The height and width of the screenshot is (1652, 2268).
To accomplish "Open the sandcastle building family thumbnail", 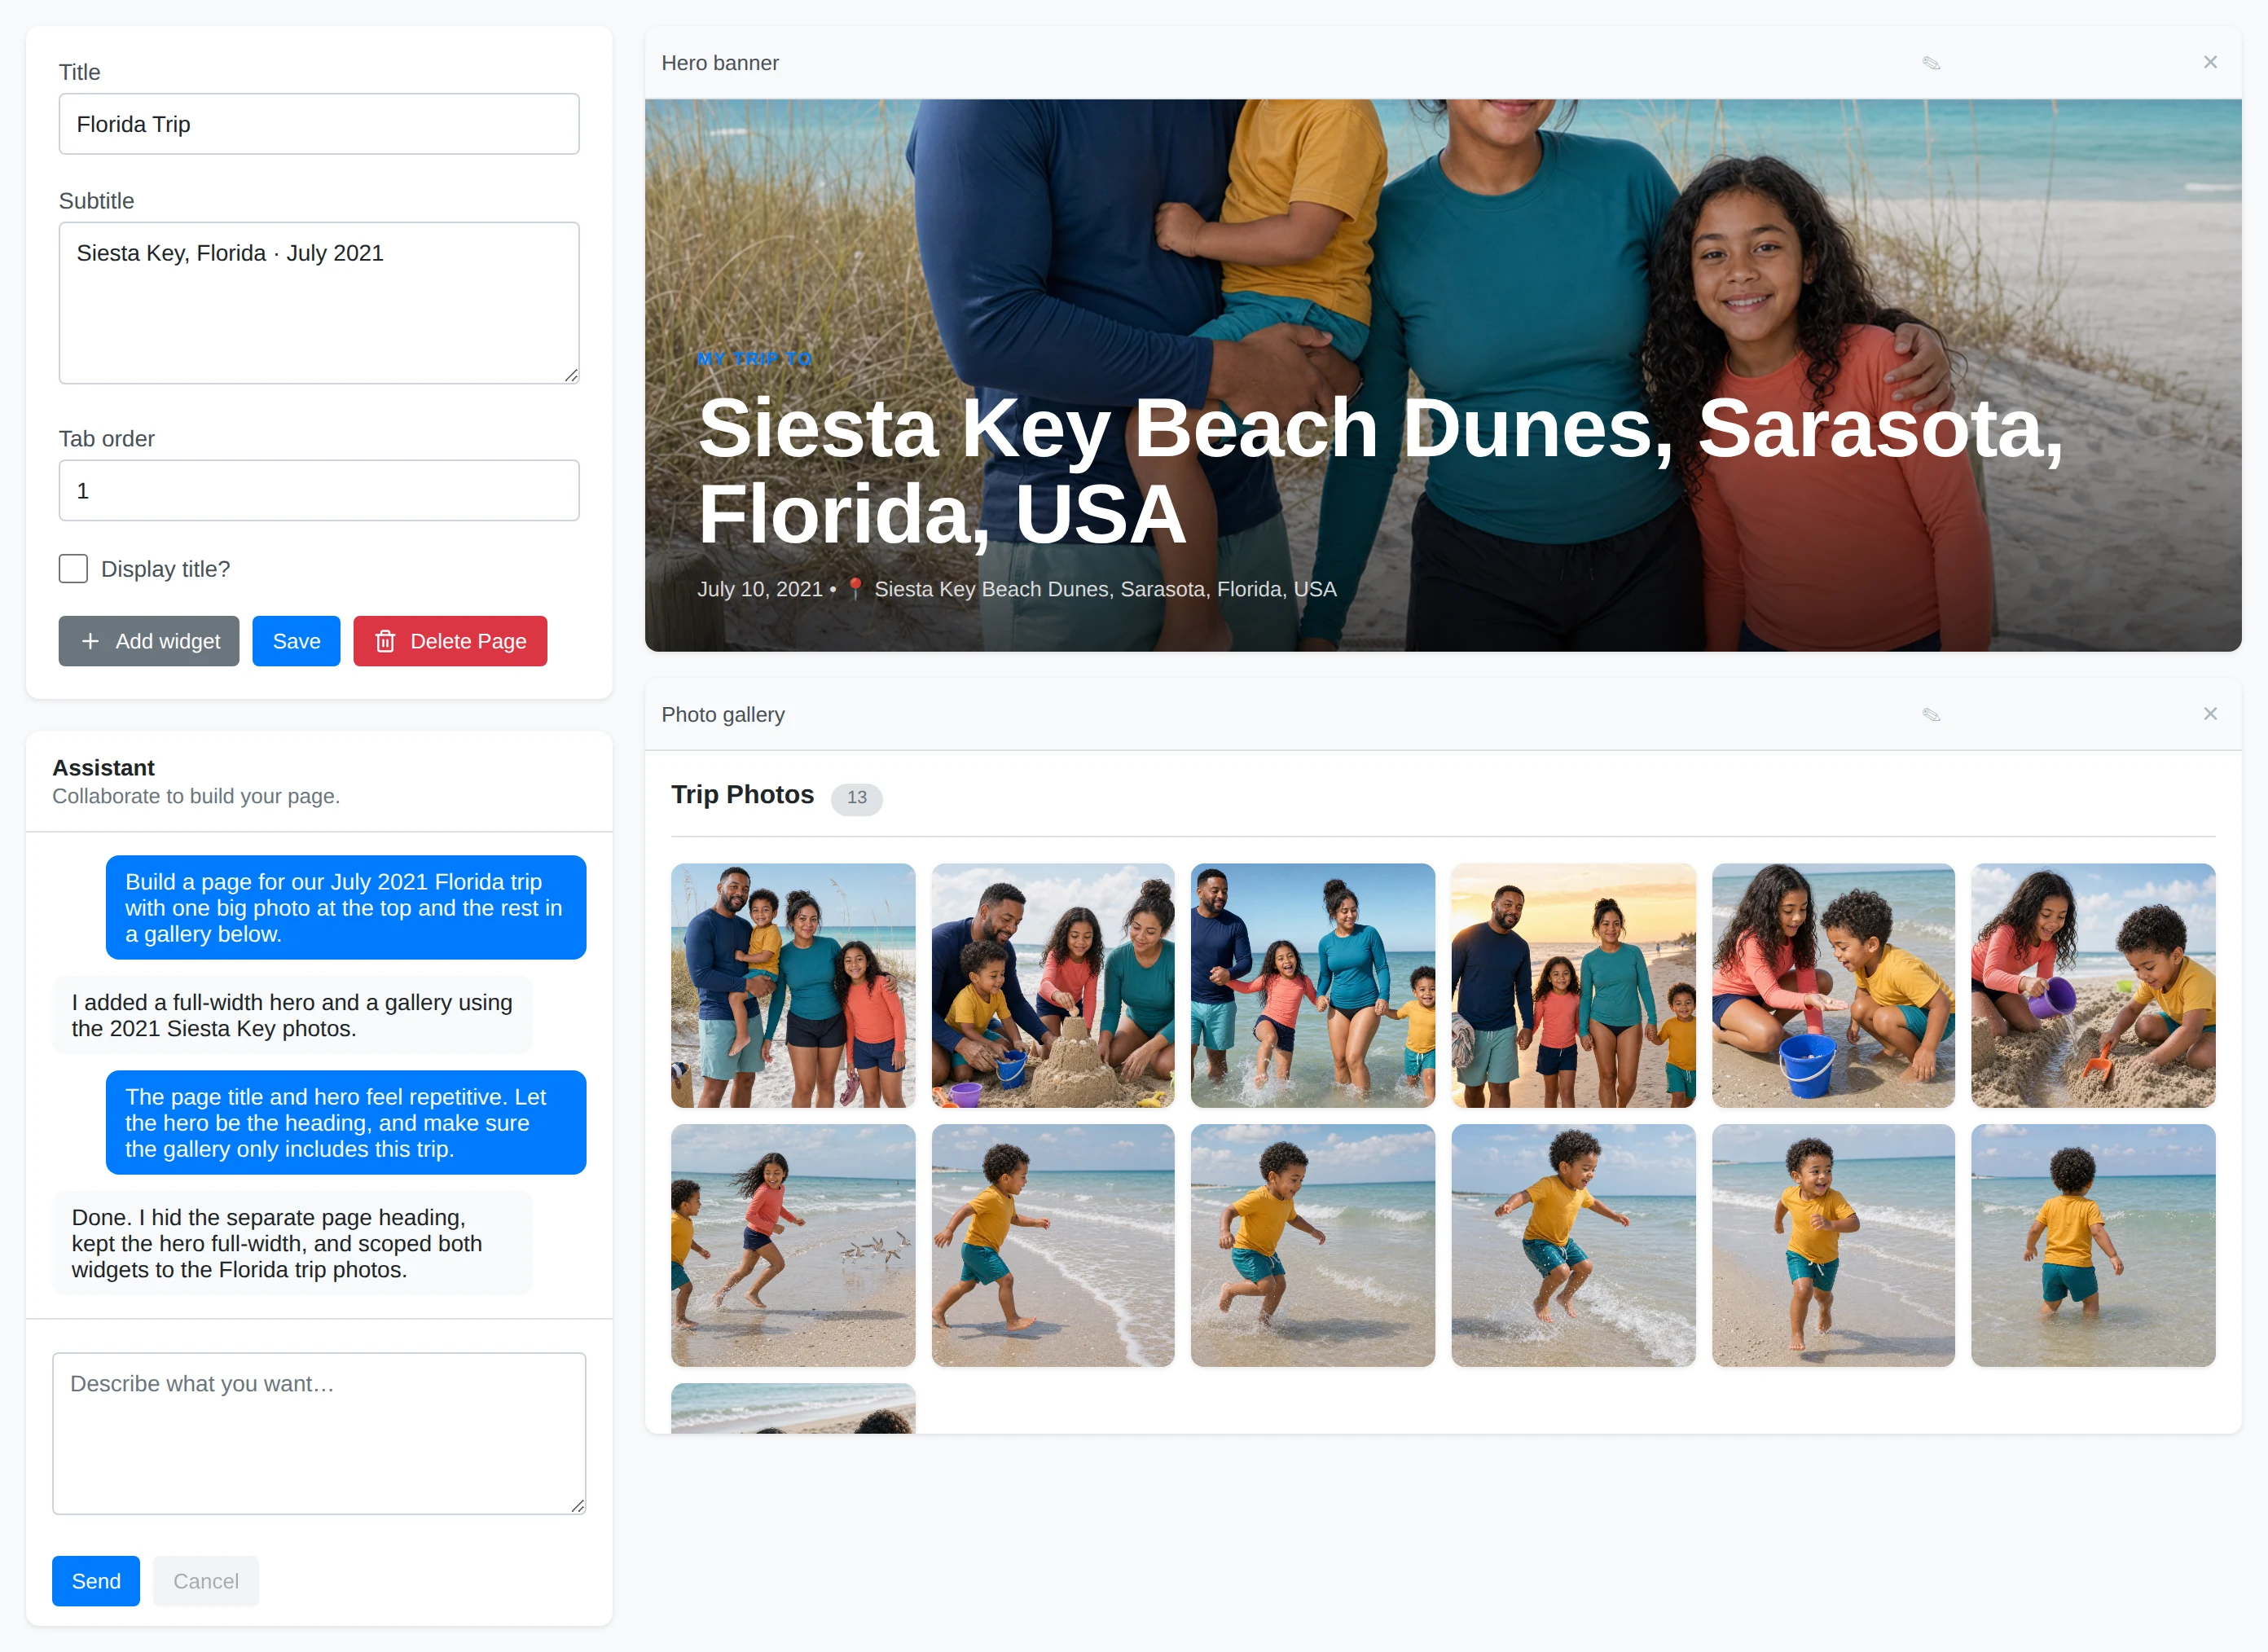I will [1053, 985].
